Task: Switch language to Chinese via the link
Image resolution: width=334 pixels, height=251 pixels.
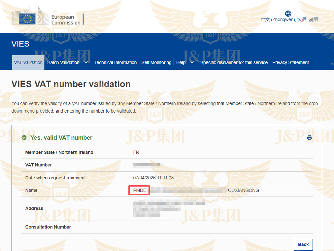Action: 289,19
